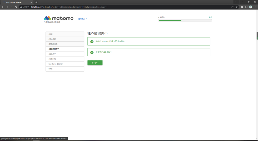258x141 pixels.
Task: Expand the tab search chevron
Action: click(x=236, y=2)
